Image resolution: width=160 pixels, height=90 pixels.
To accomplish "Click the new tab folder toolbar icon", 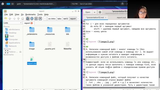I will pos(6,18).
